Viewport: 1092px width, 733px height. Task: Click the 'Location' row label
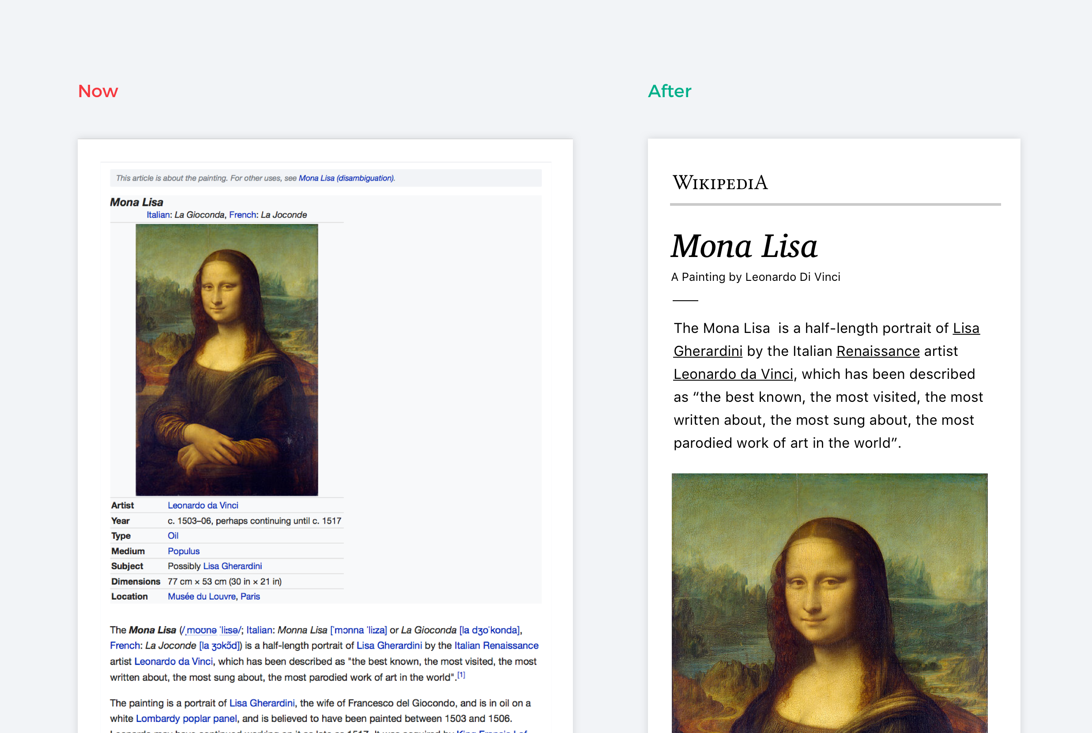[129, 597]
